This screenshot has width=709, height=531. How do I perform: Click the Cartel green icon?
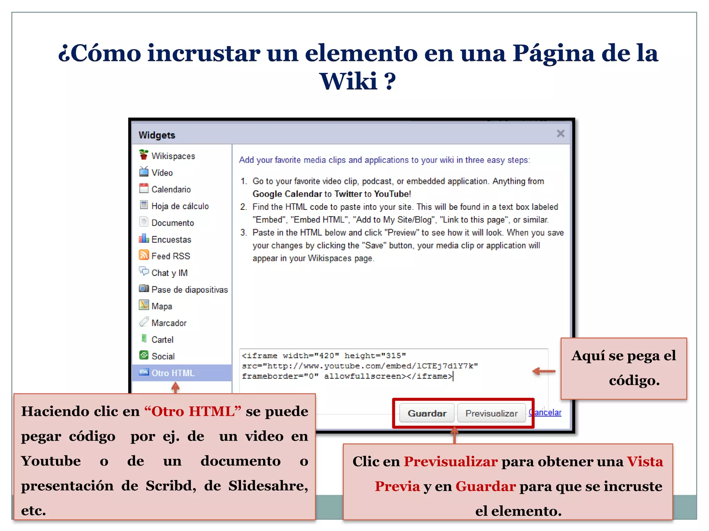pyautogui.click(x=144, y=338)
